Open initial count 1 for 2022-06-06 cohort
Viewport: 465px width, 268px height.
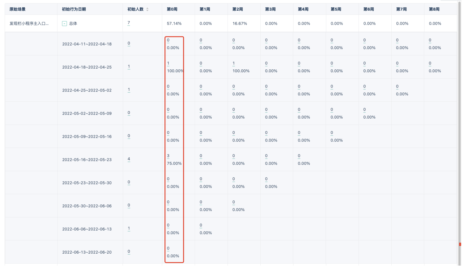[129, 228]
